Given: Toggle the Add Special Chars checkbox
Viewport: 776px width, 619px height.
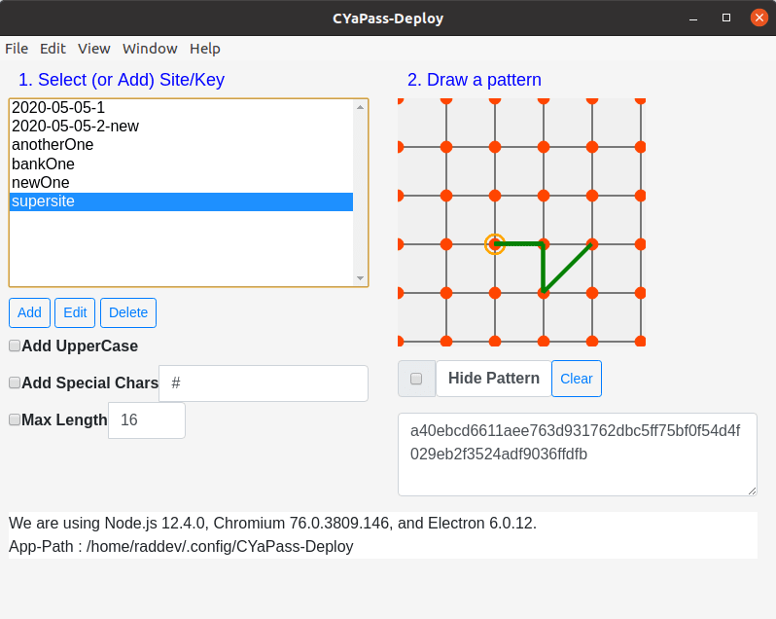Looking at the screenshot, I should [15, 383].
